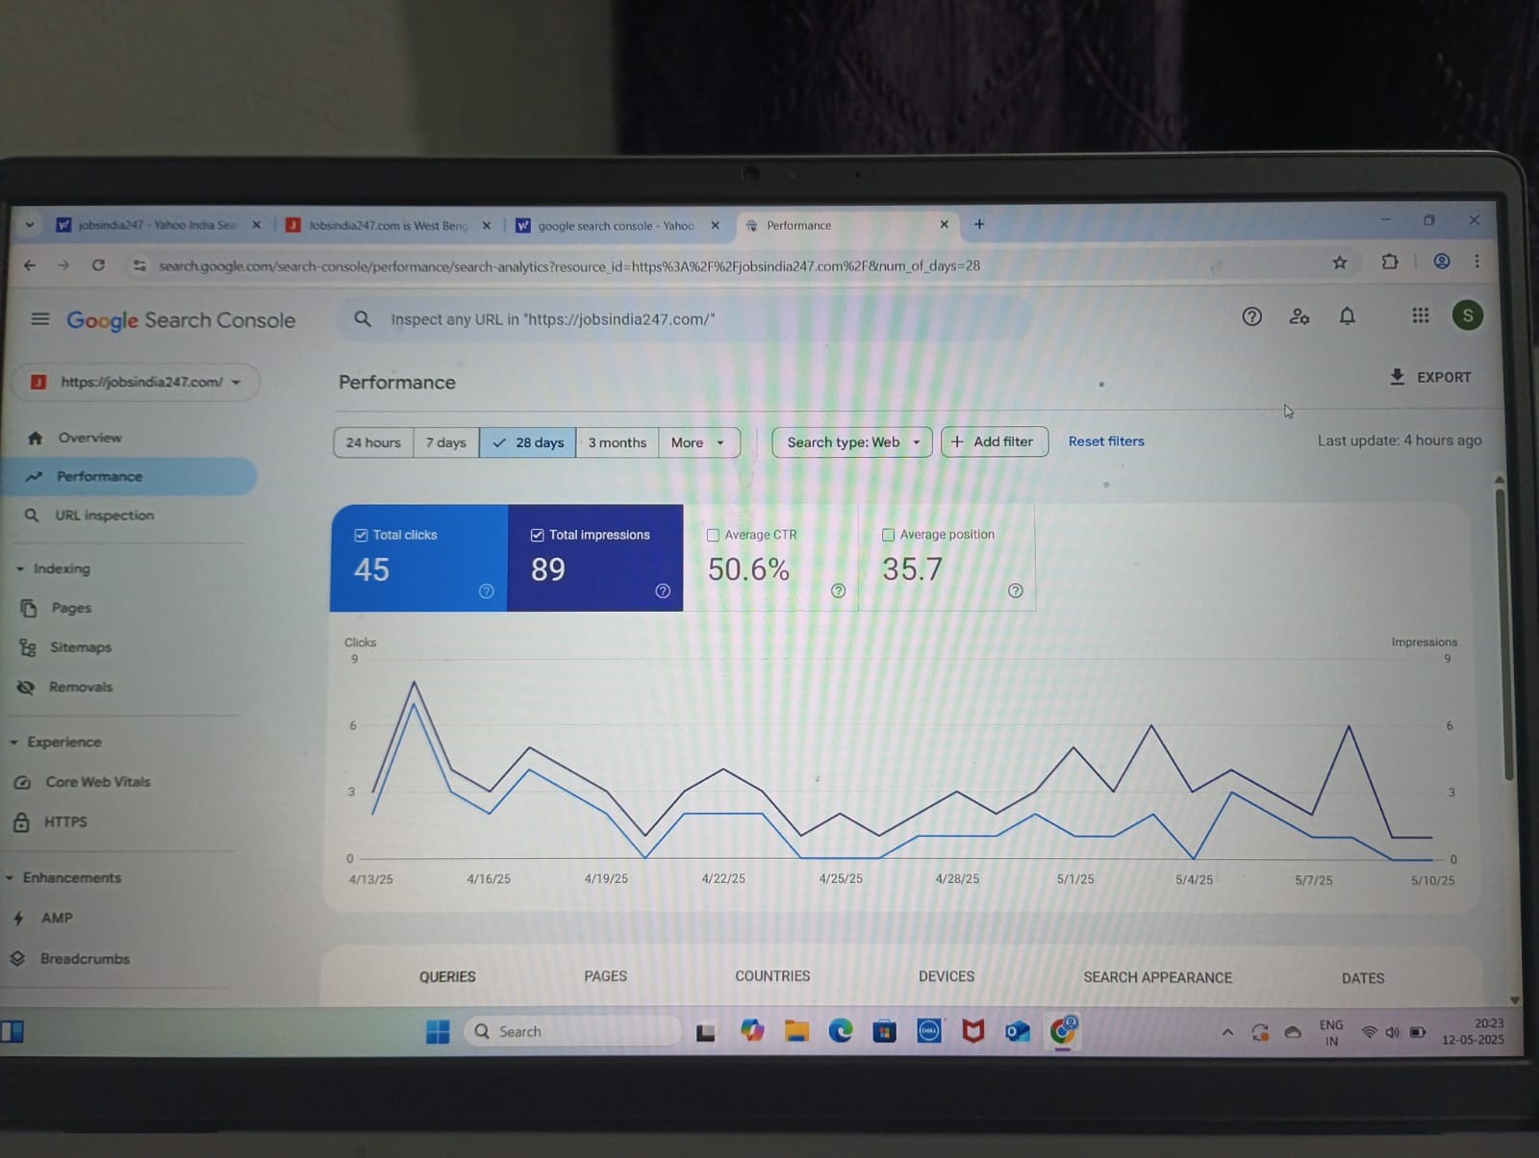The image size is (1539, 1158).
Task: Show help for Average CTR
Action: (838, 591)
